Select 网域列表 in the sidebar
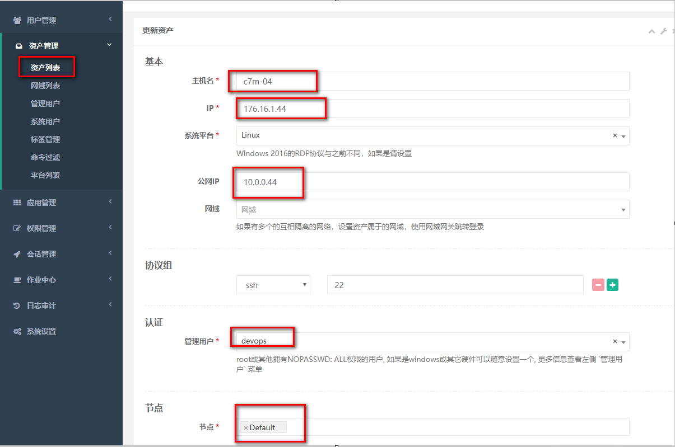Image resolution: width=675 pixels, height=447 pixels. 46,85
